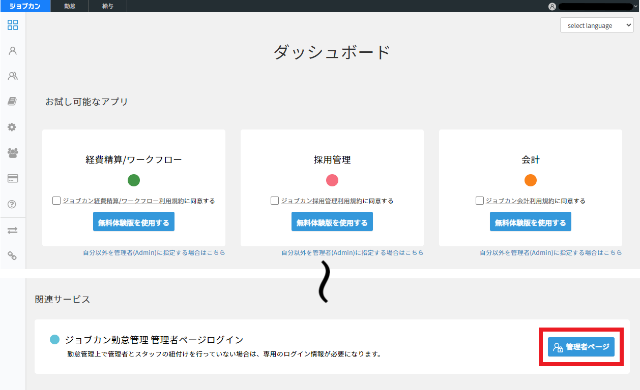
Task: Start free trial for 採用管理
Action: click(332, 222)
